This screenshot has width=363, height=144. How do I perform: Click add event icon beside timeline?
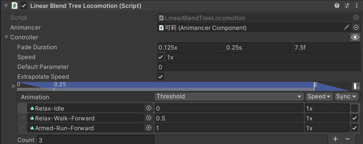click(356, 87)
